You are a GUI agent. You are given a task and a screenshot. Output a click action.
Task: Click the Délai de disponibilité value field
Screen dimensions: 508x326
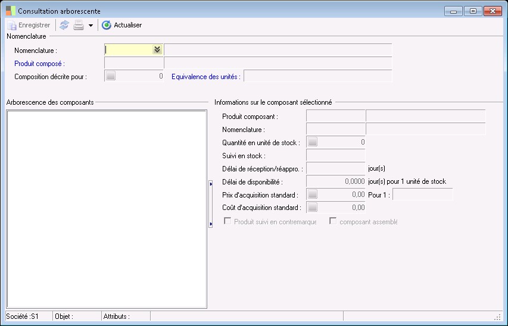point(336,181)
